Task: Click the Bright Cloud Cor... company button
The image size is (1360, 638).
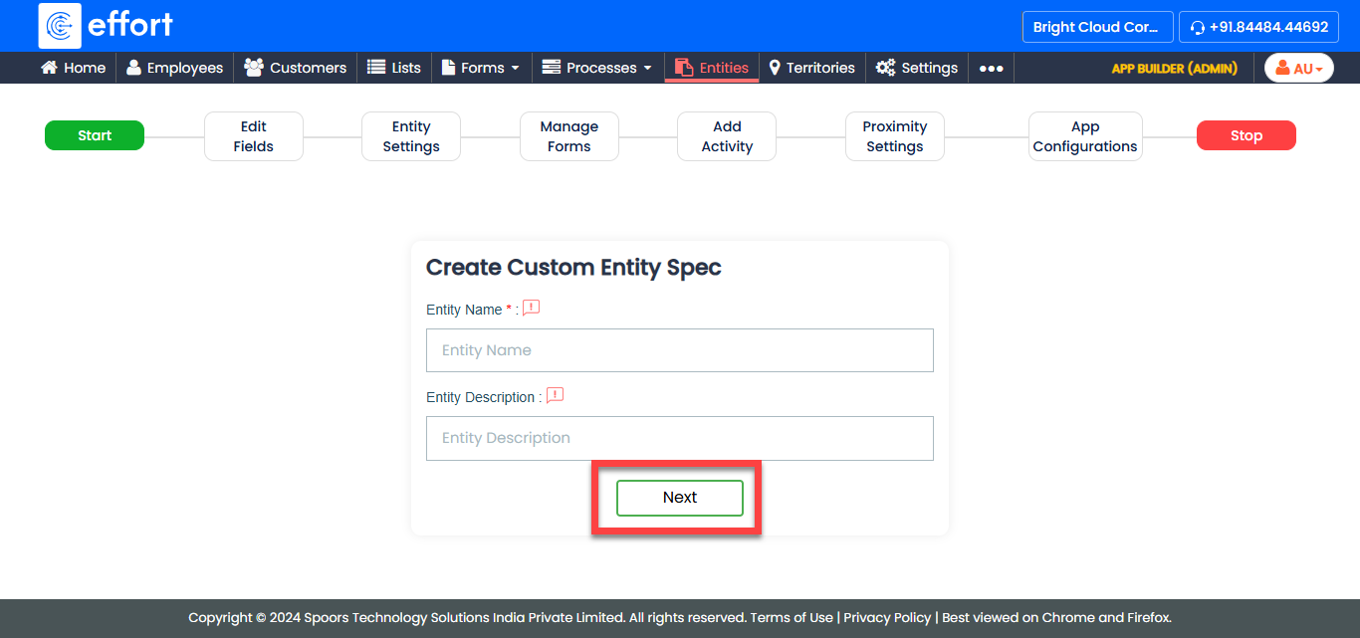Action: [x=1096, y=27]
